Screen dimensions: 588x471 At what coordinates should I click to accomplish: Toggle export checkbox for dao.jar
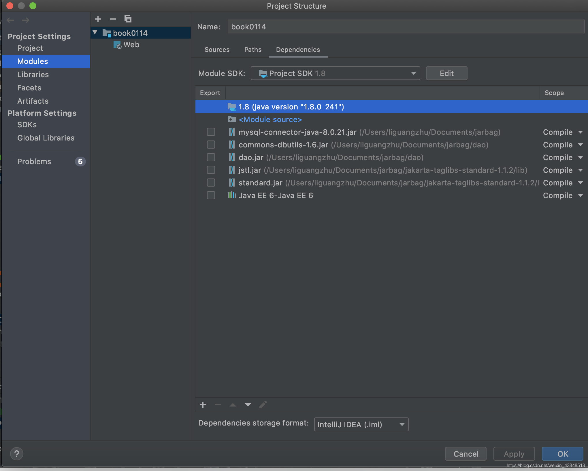pyautogui.click(x=210, y=157)
